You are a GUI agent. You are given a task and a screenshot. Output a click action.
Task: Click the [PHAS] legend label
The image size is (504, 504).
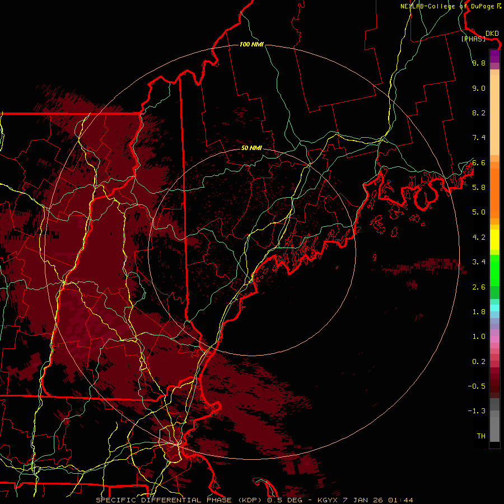pos(473,39)
